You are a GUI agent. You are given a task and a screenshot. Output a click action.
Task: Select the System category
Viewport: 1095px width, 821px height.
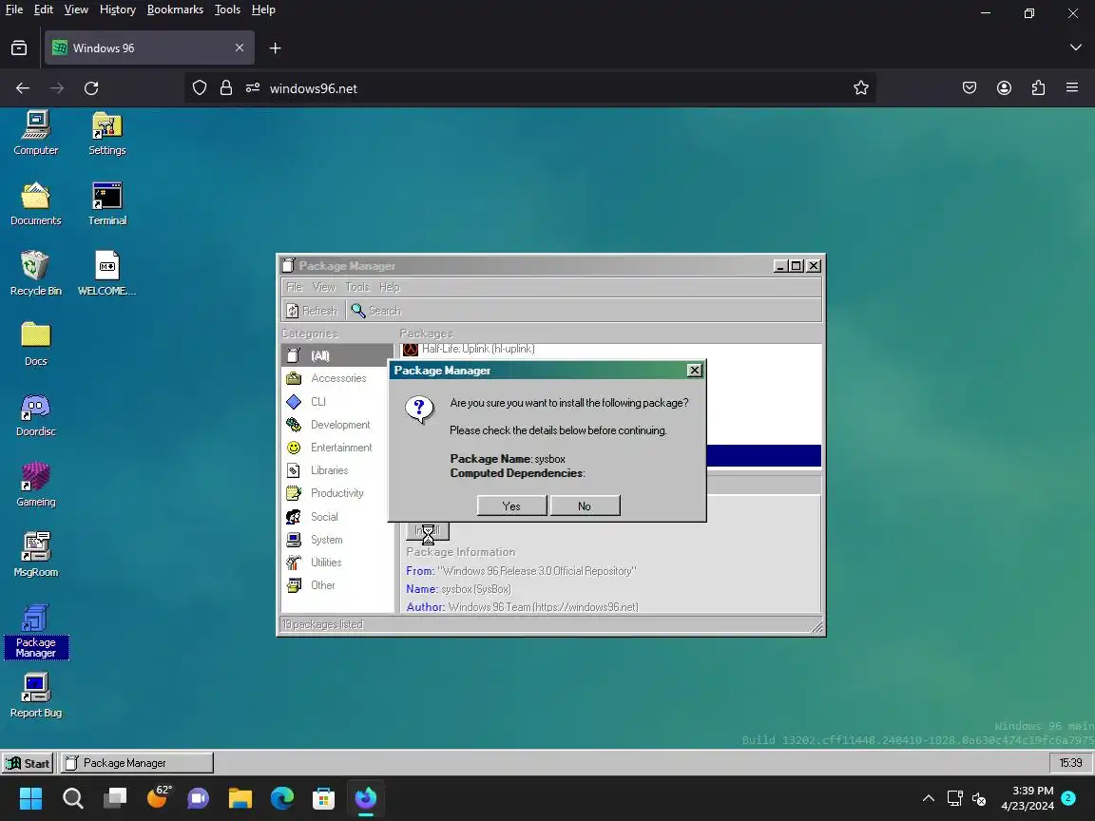[x=336, y=540]
